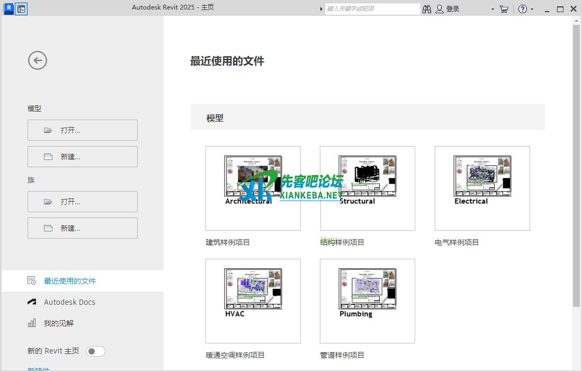The width and height of the screenshot is (582, 372).
Task: Click the help question mark icon
Action: coord(522,9)
